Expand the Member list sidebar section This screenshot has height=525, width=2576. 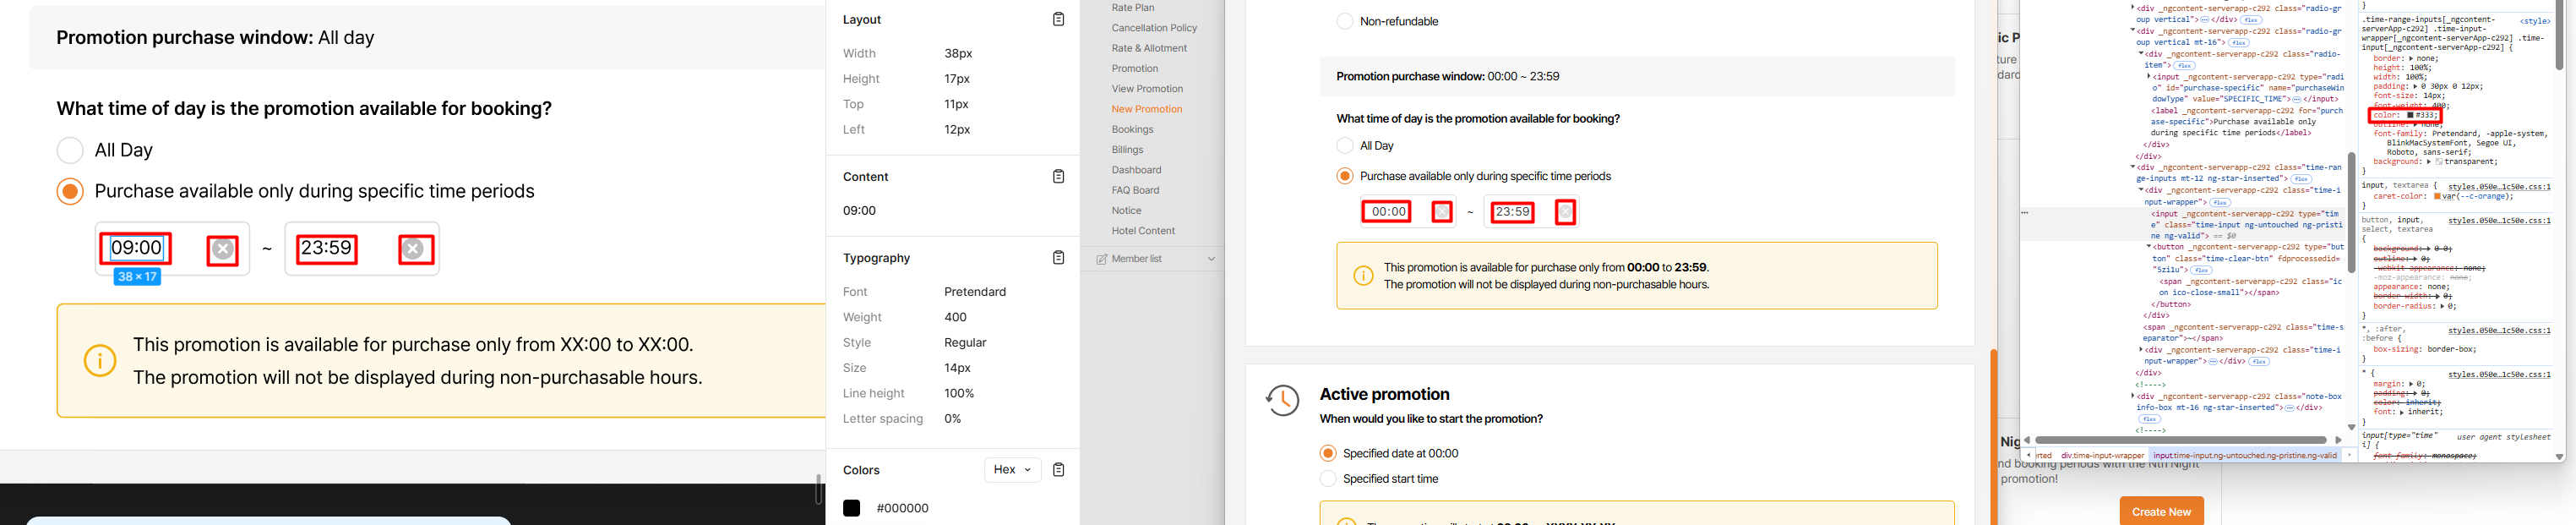pyautogui.click(x=1211, y=259)
